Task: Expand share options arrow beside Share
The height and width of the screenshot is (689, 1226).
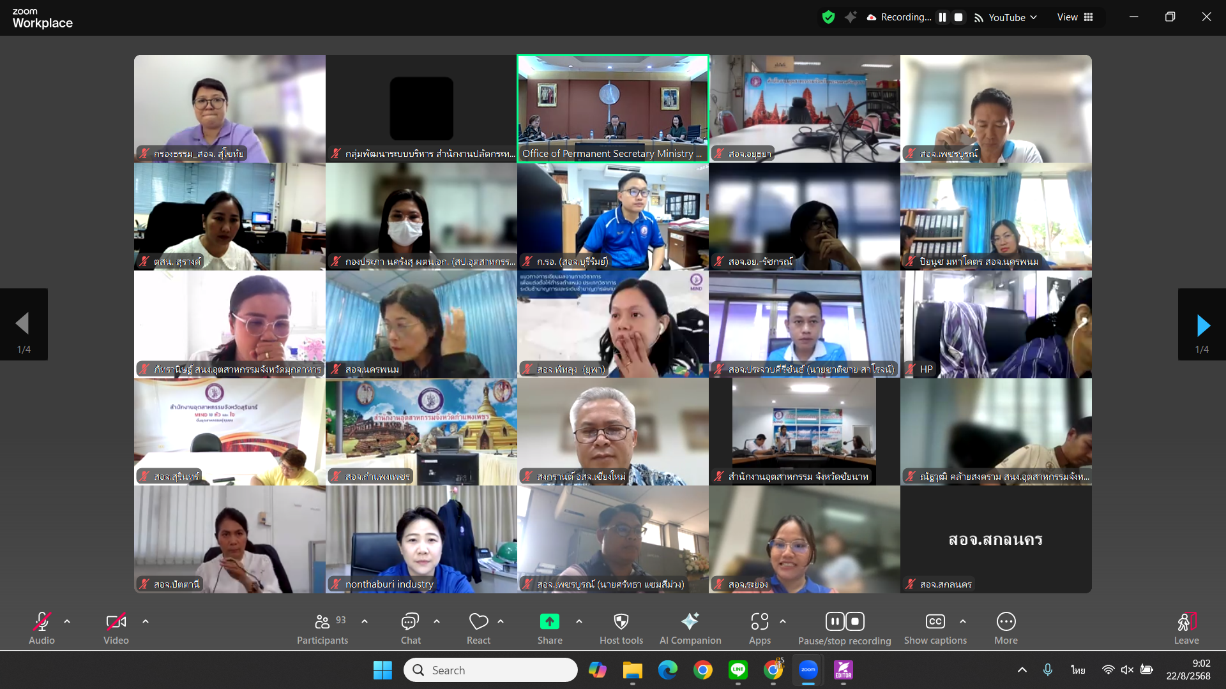Action: point(579,621)
